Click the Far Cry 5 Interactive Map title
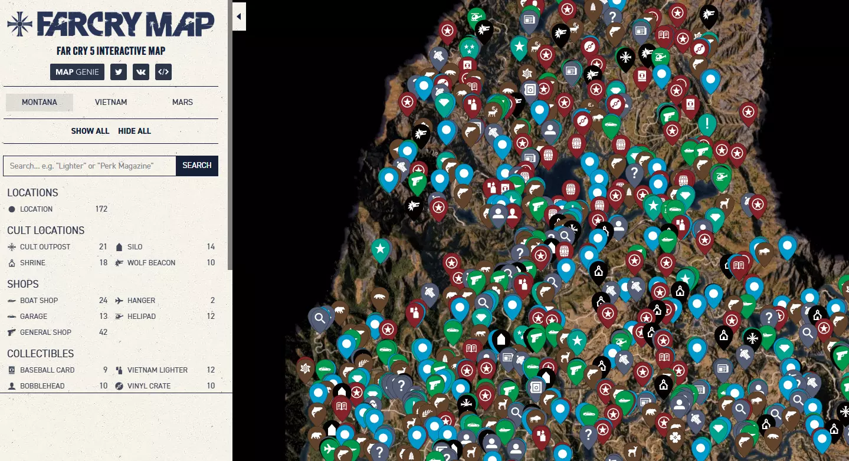Screen dimensions: 849x461 coord(111,51)
